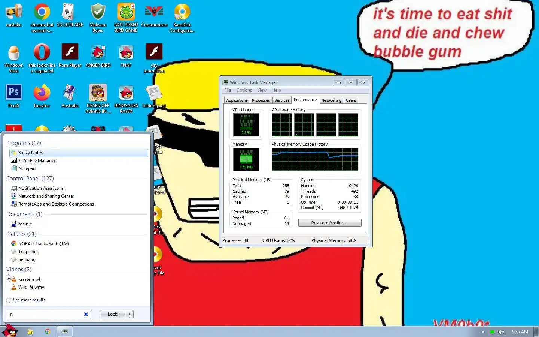Open hello.jpg picture result
The image size is (539, 337).
point(79,259)
